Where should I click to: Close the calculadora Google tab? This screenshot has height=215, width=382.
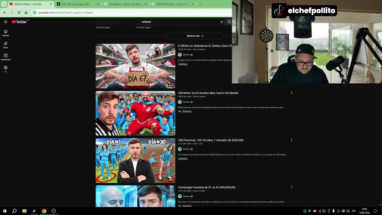click(146, 4)
